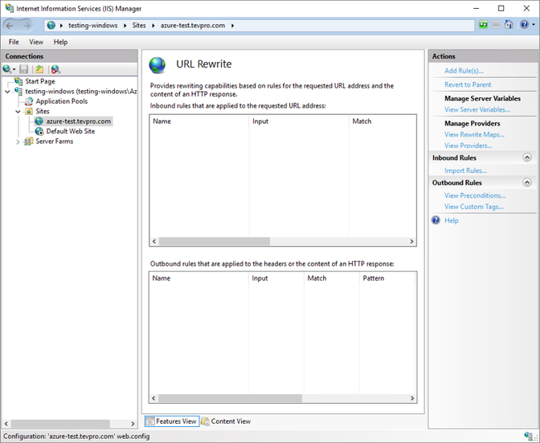Open the File menu

click(14, 42)
